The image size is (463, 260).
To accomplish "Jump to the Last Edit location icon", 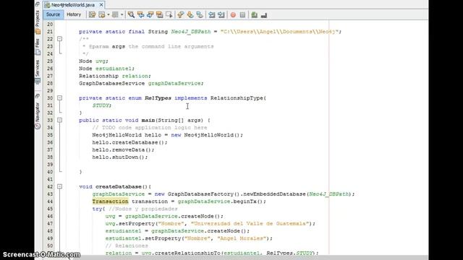I will click(x=92, y=14).
